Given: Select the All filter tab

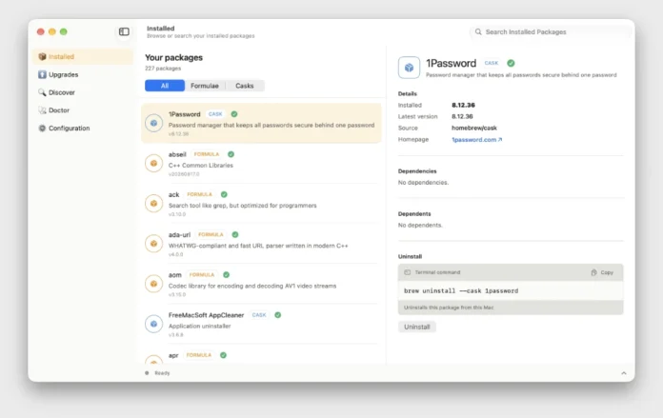Looking at the screenshot, I should pos(165,86).
